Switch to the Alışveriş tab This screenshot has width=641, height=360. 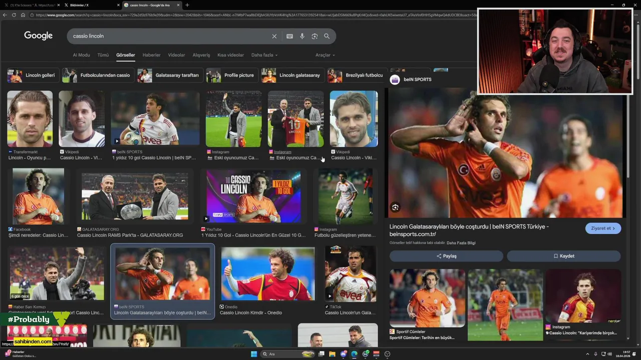(x=201, y=55)
